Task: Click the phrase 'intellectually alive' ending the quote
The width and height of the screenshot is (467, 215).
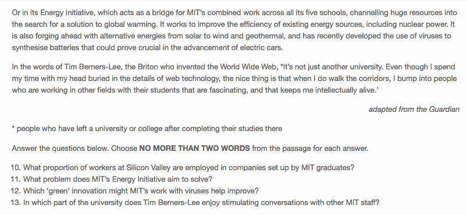Action: pos(345,90)
